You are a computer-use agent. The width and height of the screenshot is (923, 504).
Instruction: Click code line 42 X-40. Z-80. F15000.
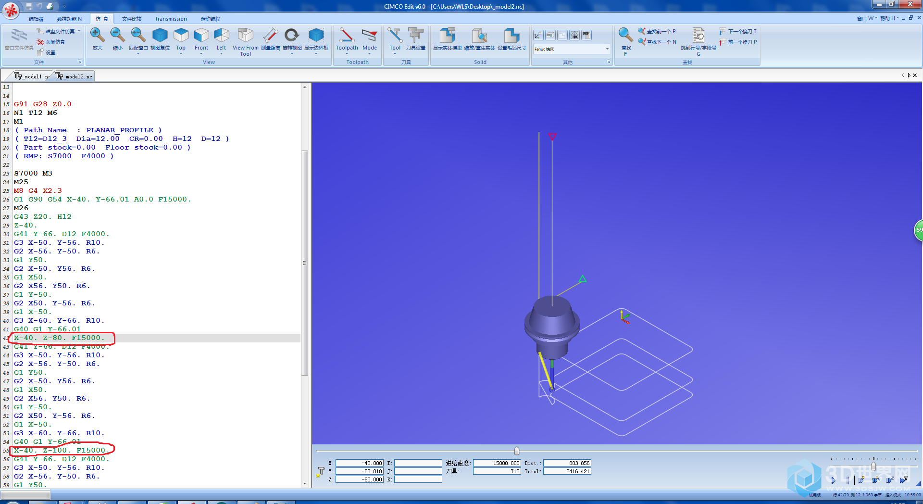(59, 338)
